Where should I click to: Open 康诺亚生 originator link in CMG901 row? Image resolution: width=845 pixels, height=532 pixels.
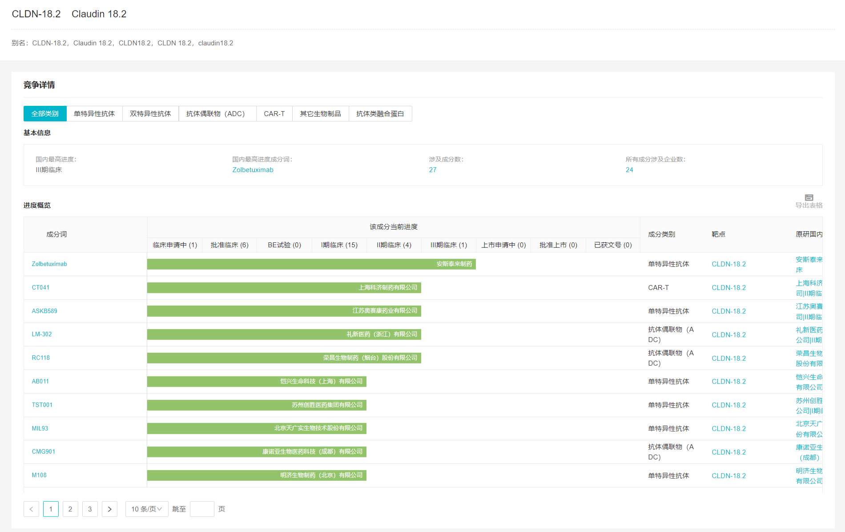(x=809, y=452)
